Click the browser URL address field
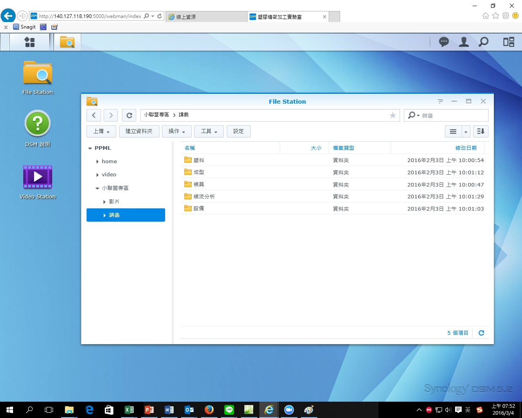522x418 pixels. (x=90, y=16)
